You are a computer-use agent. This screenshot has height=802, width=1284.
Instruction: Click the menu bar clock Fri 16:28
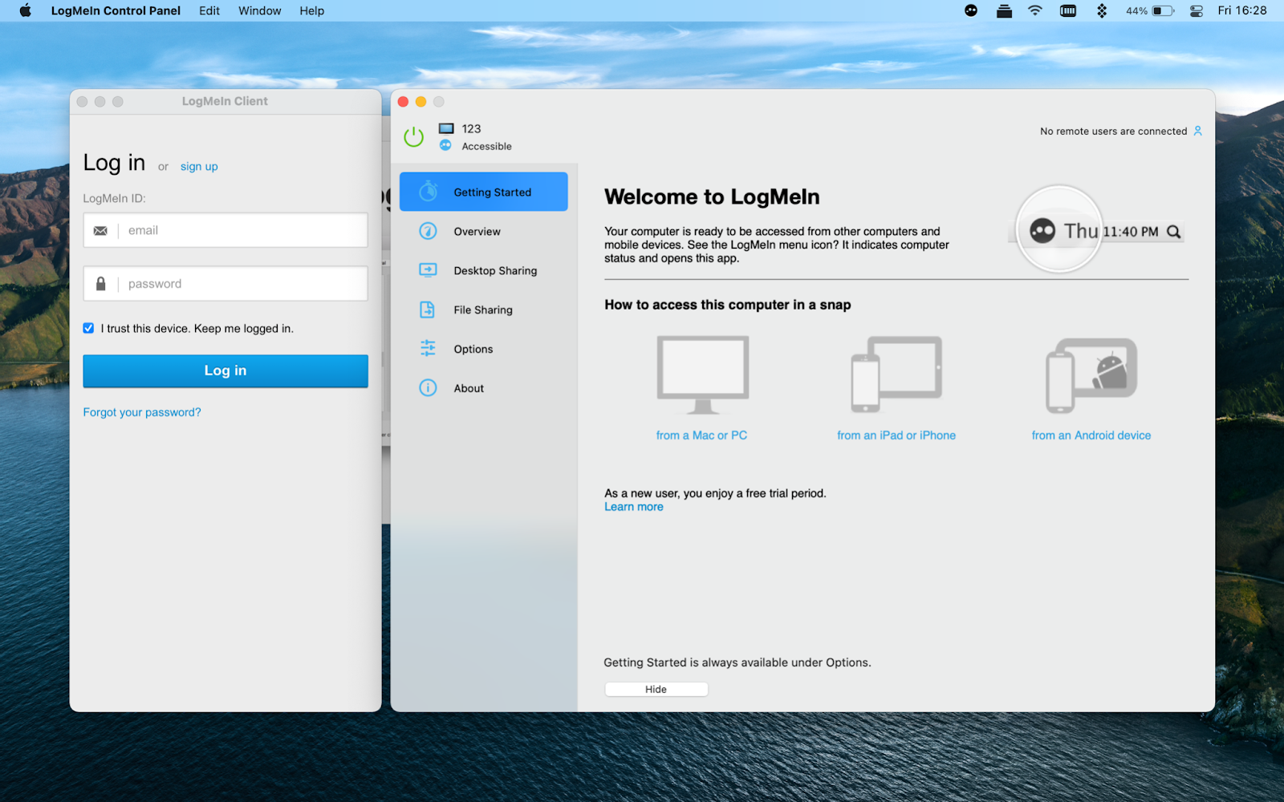click(1242, 10)
